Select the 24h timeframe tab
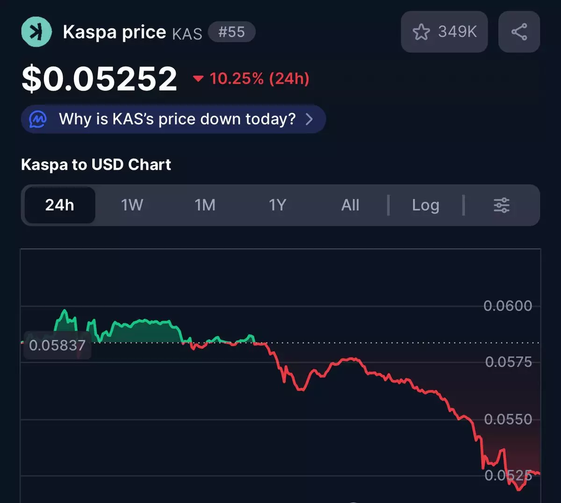Viewport: 561px width, 503px height. click(x=60, y=205)
